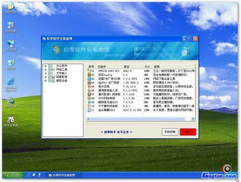Expand the 办公软件 tree node

click(45, 66)
